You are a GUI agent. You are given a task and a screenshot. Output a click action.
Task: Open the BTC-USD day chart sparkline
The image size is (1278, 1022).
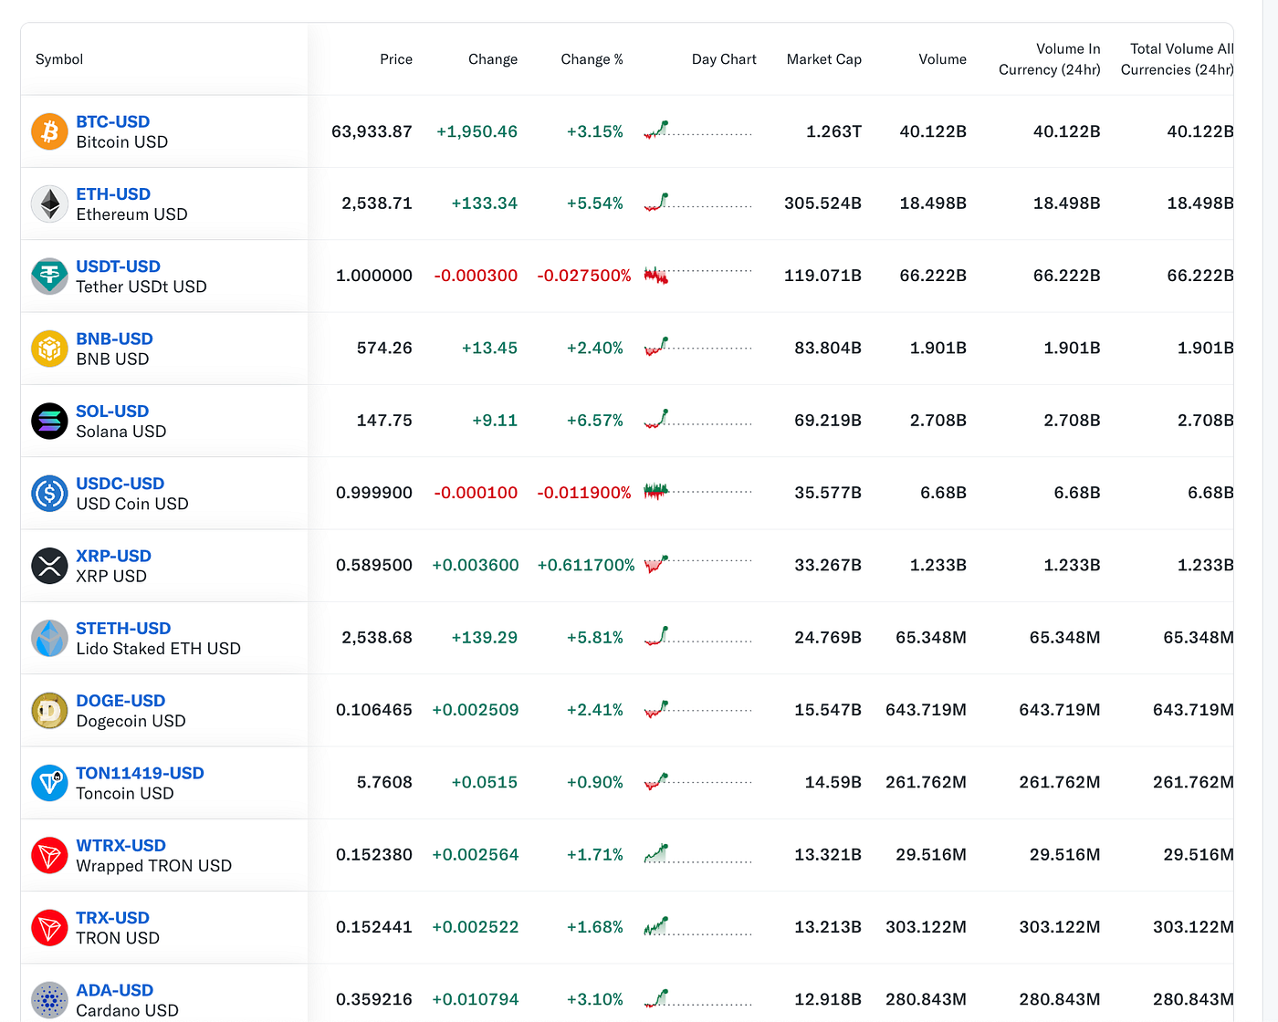click(x=698, y=130)
